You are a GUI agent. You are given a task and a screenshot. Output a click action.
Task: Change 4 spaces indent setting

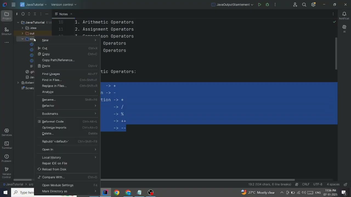pyautogui.click(x=333, y=184)
